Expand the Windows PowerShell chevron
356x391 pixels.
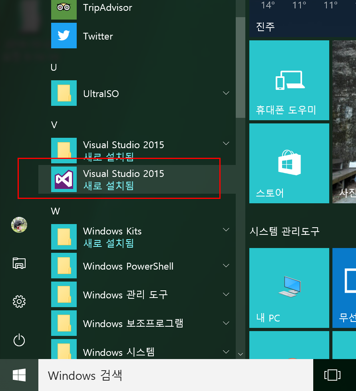(x=226, y=266)
